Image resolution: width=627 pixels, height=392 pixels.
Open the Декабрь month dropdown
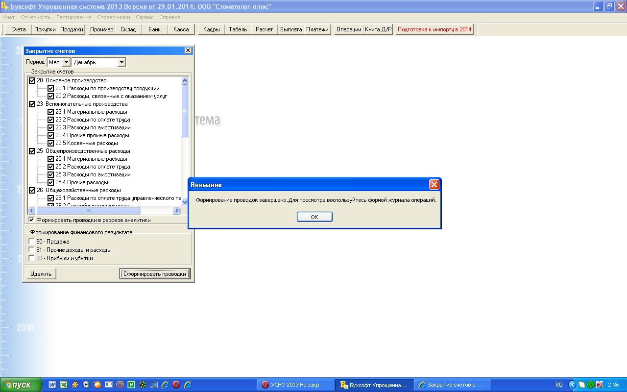[121, 62]
